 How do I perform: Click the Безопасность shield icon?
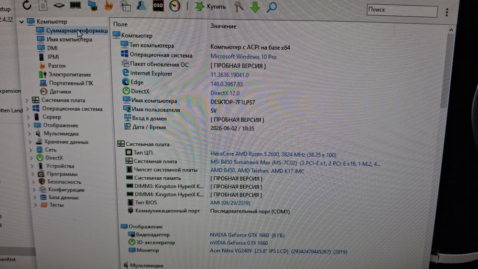click(42, 182)
